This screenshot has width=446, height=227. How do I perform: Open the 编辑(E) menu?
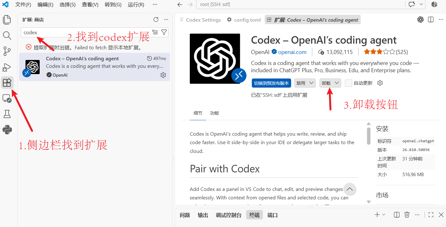tap(45, 4)
